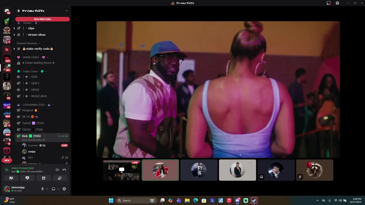Select the green-bordered participant tile
This screenshot has height=205, width=365.
(x=160, y=170)
